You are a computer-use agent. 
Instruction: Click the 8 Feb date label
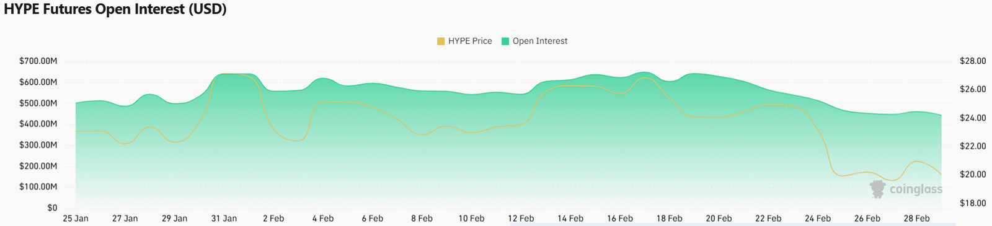[x=422, y=219]
